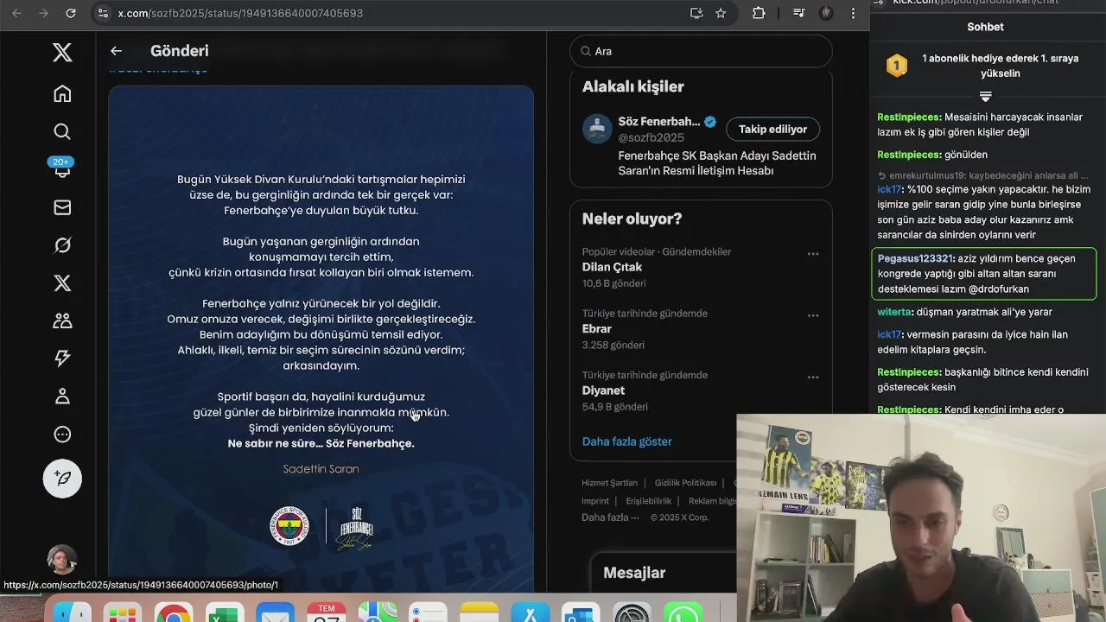The height and width of the screenshot is (622, 1106).
Task: Open the Chrome profile avatar
Action: click(826, 13)
